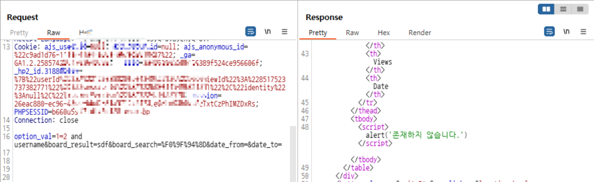Screen dimensions: 594x182
Task: Switch to the Response Raw tab
Action: [352, 33]
